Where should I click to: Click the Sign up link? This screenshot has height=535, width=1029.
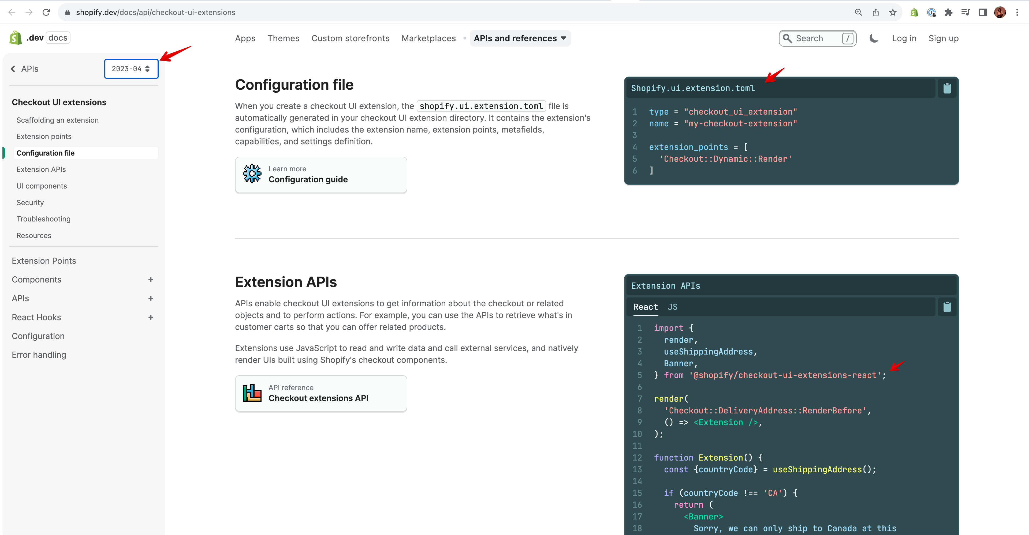[944, 38]
